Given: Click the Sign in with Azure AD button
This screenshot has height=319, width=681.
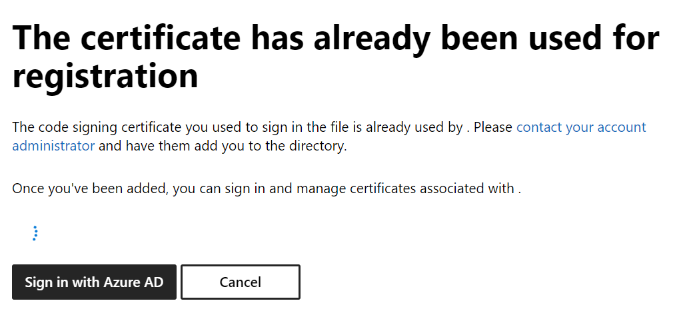Looking at the screenshot, I should (94, 282).
